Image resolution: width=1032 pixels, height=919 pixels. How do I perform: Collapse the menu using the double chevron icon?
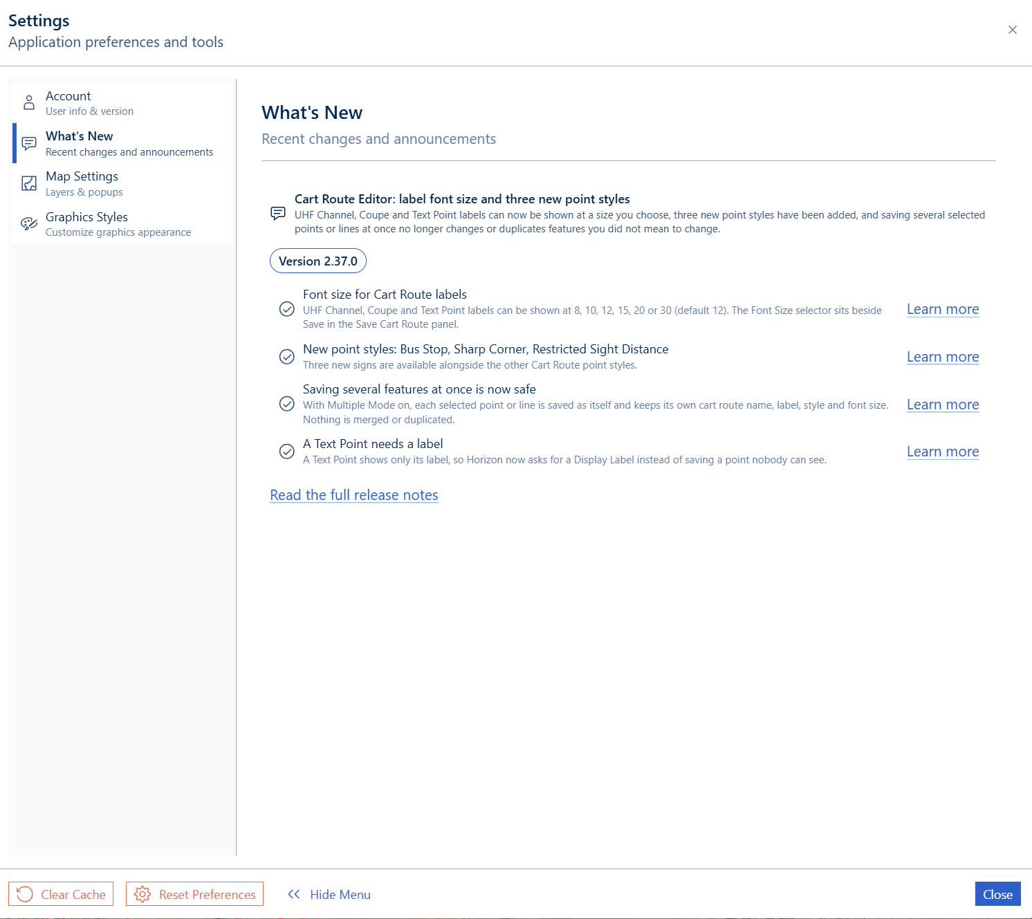(x=294, y=894)
